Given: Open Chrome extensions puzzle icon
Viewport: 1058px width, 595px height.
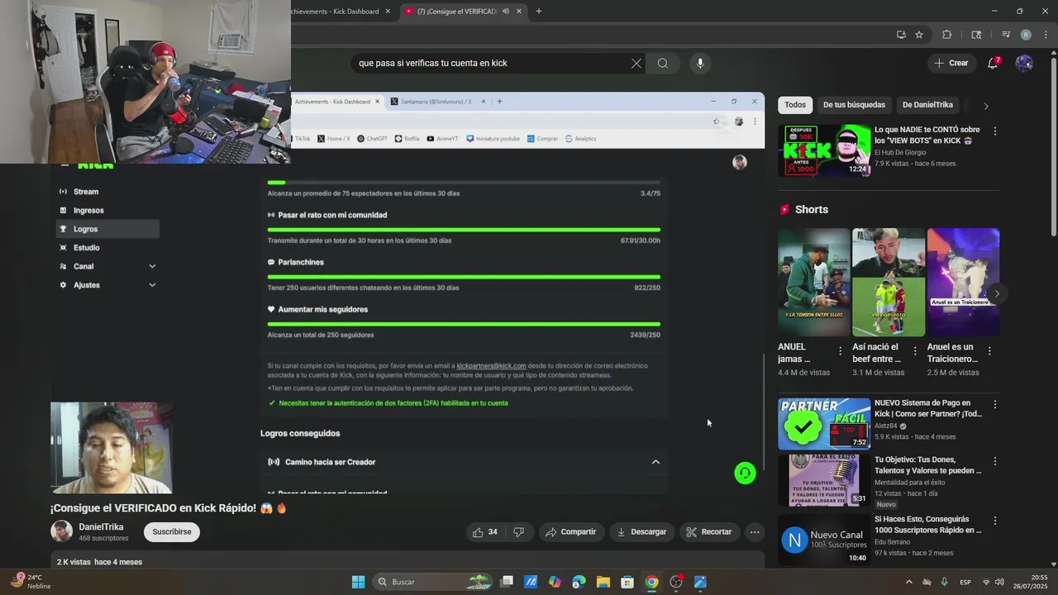Looking at the screenshot, I should click(947, 35).
